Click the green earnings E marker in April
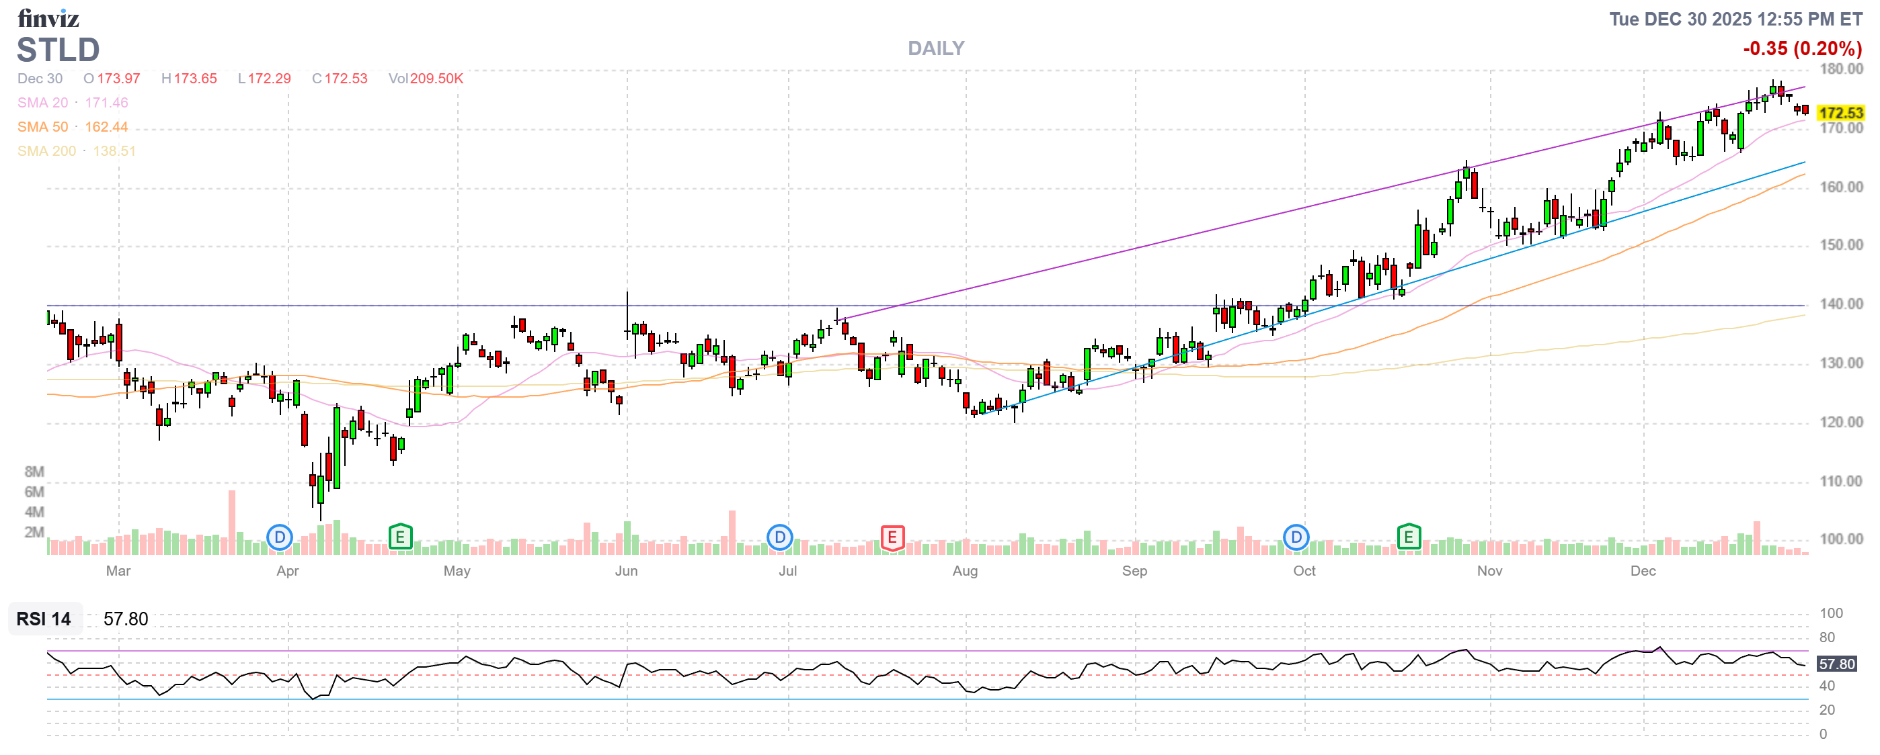Screen dimensions: 1880x755 (x=400, y=538)
